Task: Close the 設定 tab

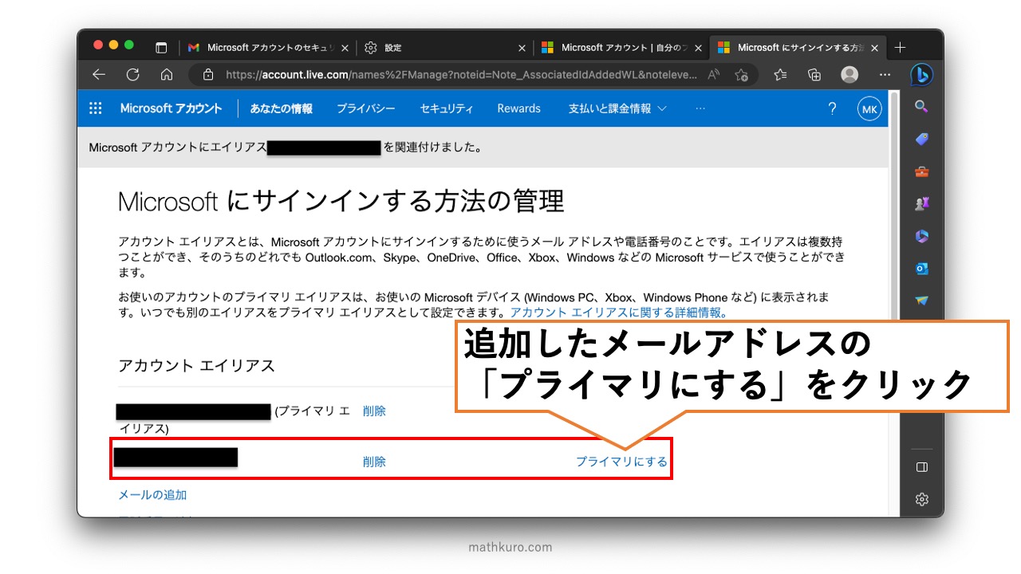Action: tap(522, 48)
